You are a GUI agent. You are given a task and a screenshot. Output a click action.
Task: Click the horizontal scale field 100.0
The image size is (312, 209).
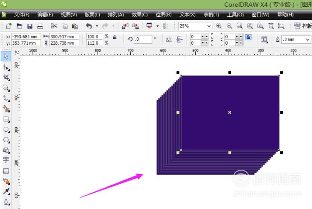pos(95,37)
